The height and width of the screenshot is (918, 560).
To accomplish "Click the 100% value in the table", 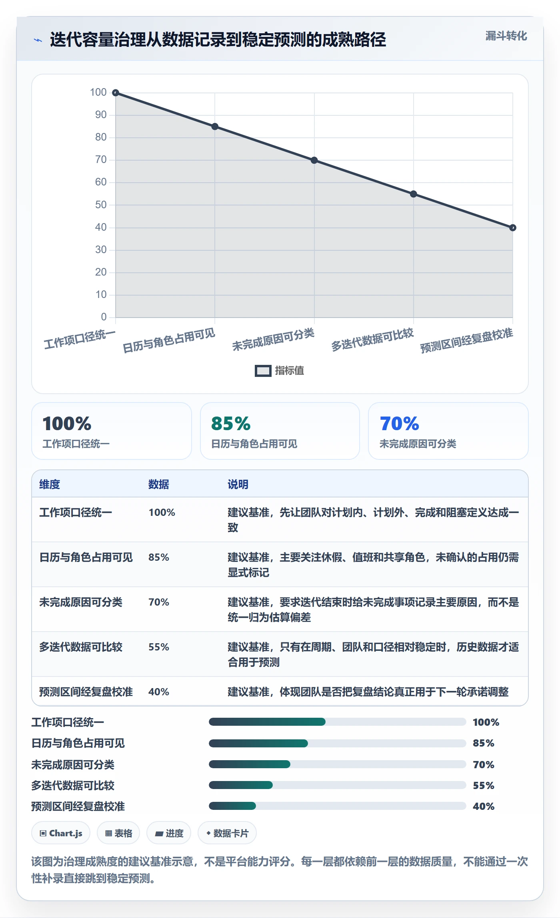I will (x=162, y=512).
